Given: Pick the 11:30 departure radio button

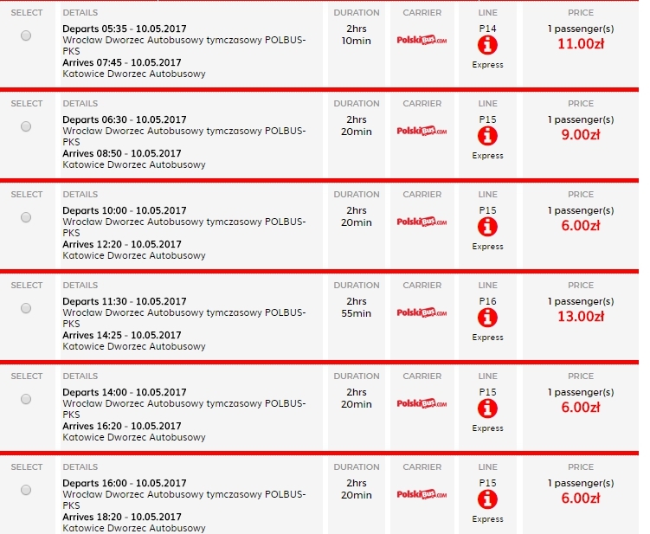Looking at the screenshot, I should [x=26, y=308].
